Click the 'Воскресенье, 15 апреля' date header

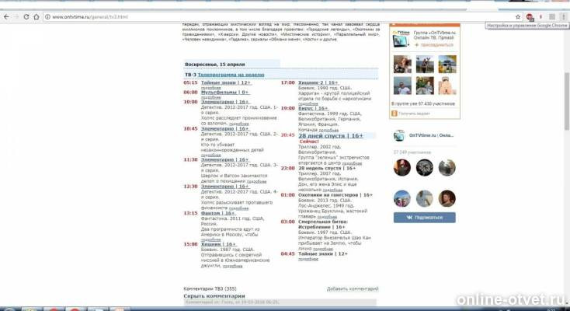pyautogui.click(x=215, y=65)
